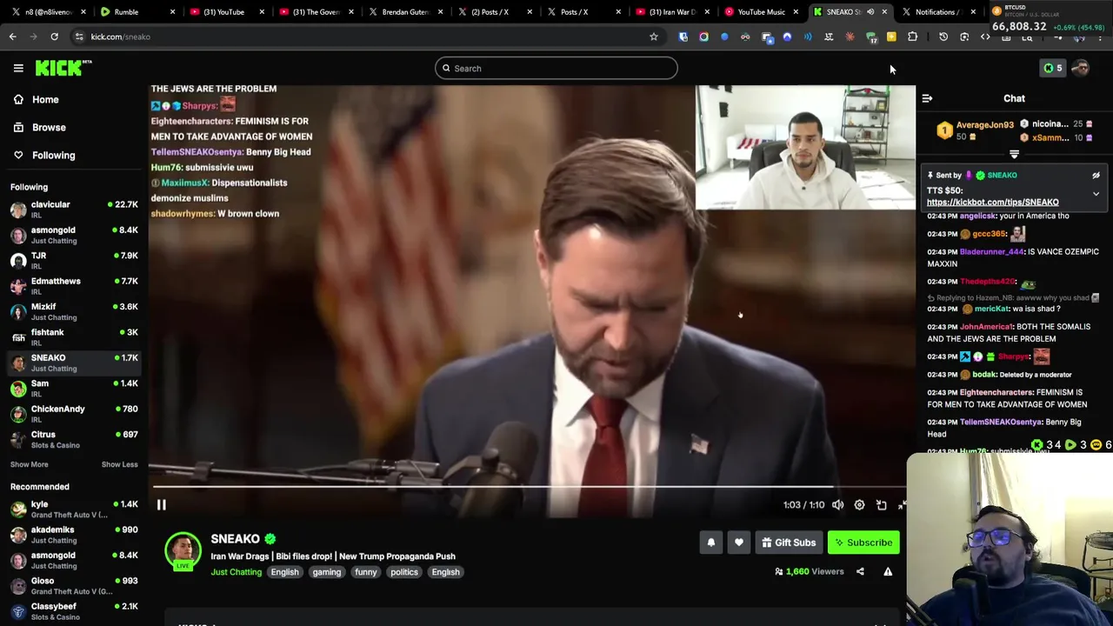Open akademiks in Recommended list
1113x626 pixels.
tap(74, 535)
